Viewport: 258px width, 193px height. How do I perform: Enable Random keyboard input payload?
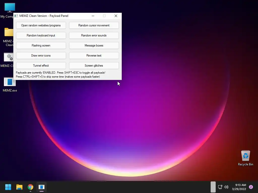click(x=41, y=35)
